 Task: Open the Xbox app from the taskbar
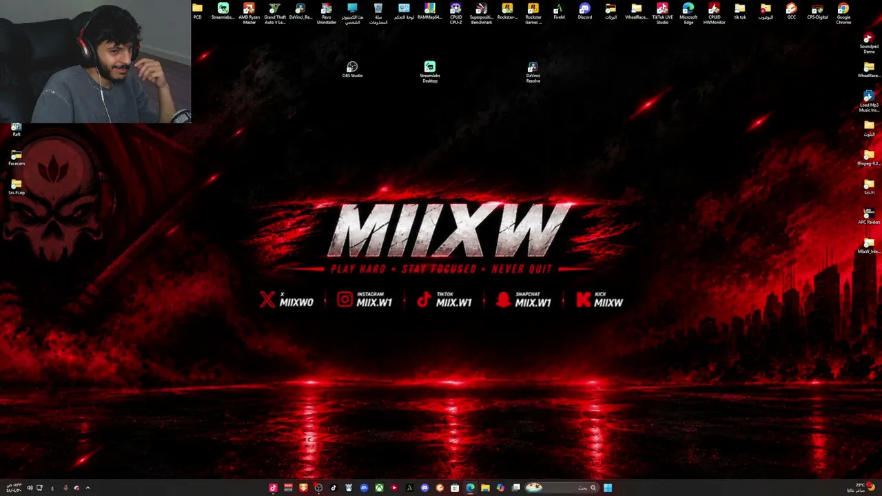point(379,488)
